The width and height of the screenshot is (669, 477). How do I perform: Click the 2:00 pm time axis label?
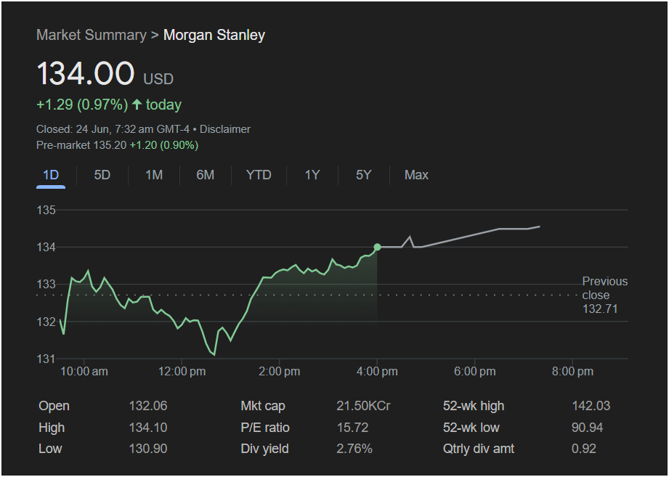pos(280,372)
